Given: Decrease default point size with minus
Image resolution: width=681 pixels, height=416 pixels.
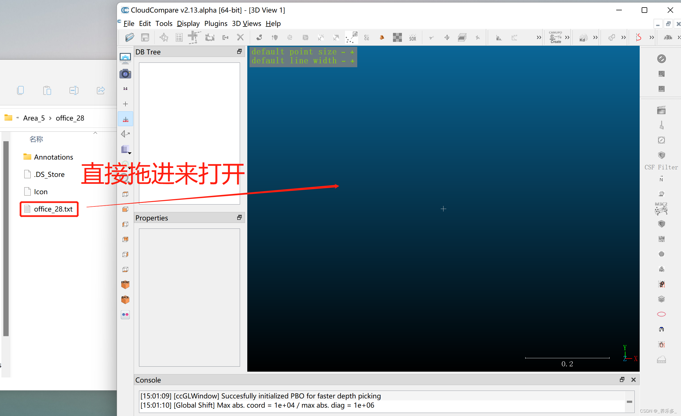Looking at the screenshot, I should pyautogui.click(x=343, y=52).
